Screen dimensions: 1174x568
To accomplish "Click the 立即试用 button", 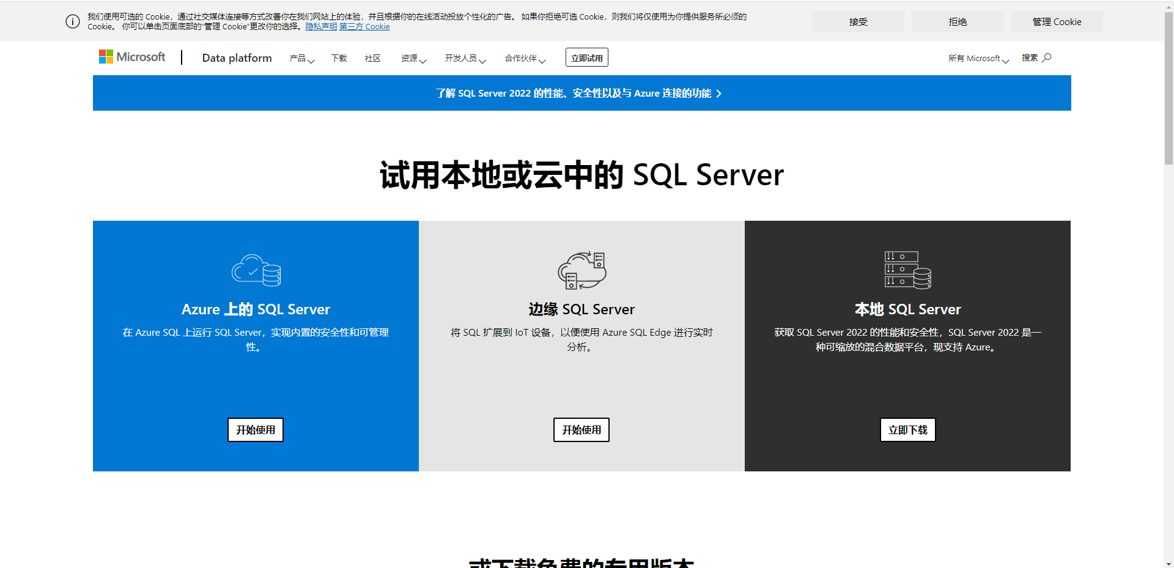I will click(587, 57).
